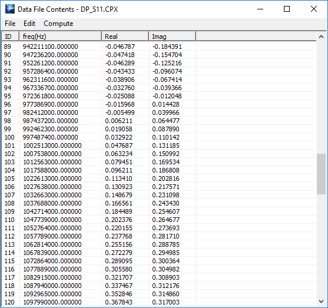Viewport: 328px width, 308px height.
Task: Click Real value 0.079451
Action: [118, 162]
